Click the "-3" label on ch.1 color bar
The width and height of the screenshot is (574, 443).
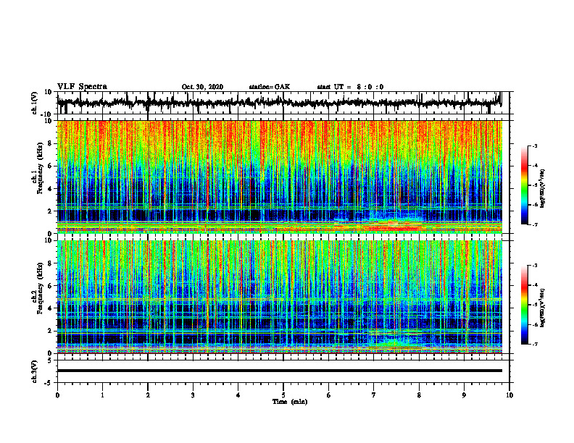click(535, 145)
